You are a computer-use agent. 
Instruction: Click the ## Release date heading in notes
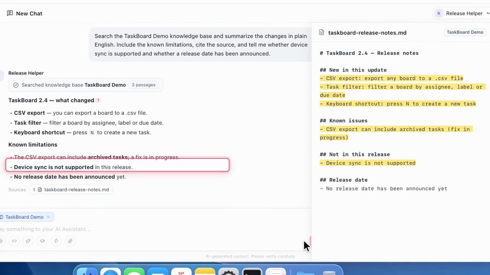click(344, 180)
